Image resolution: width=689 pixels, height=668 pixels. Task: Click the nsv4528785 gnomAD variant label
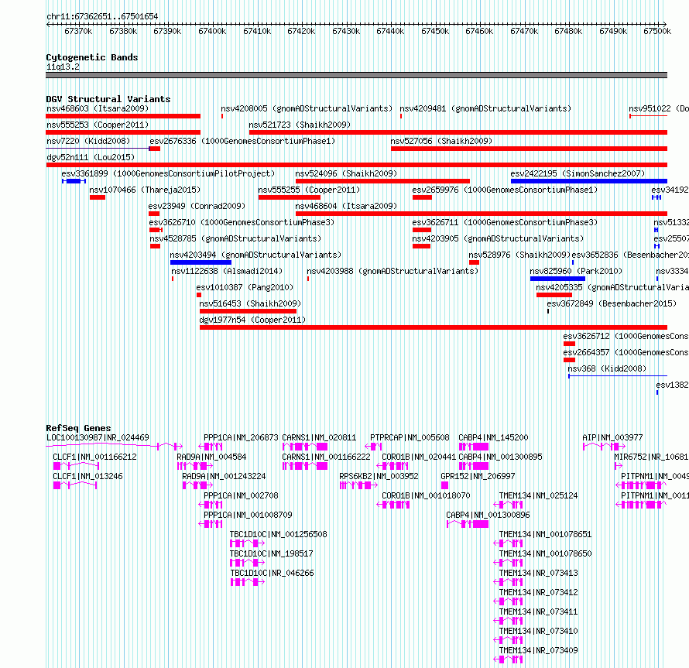coord(235,238)
